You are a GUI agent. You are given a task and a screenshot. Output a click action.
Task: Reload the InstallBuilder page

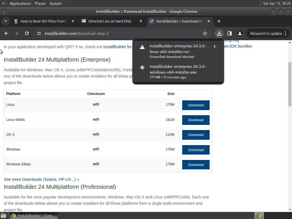(27, 33)
